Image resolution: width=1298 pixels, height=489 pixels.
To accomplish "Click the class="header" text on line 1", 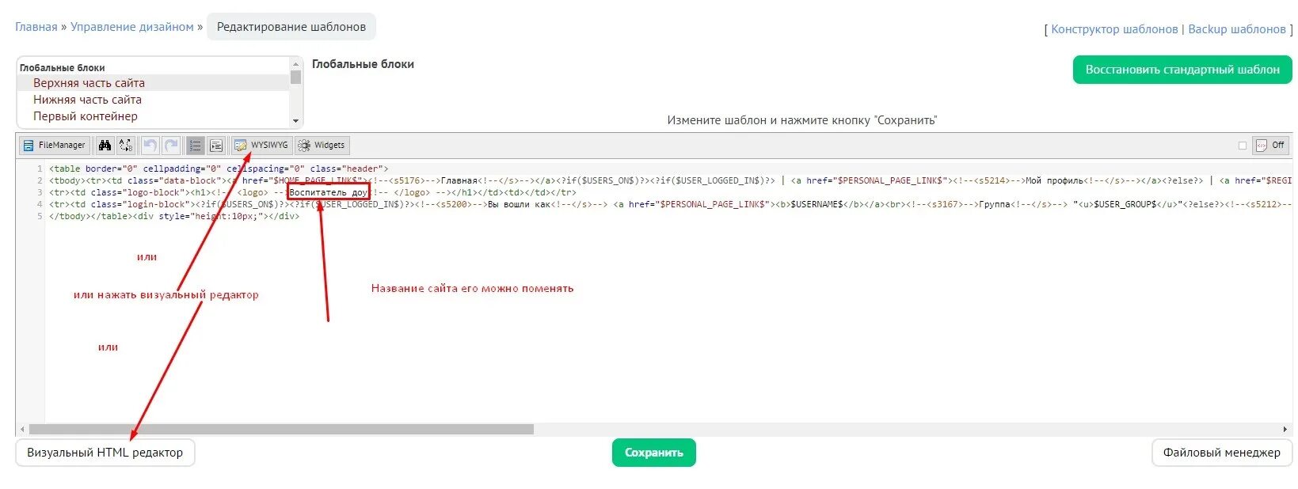I will (x=347, y=169).
